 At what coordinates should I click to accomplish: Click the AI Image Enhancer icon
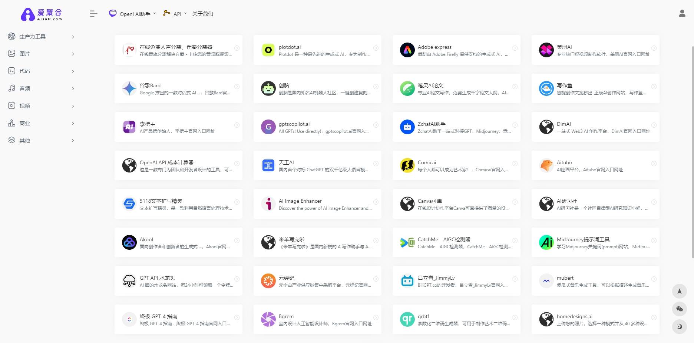(x=268, y=204)
